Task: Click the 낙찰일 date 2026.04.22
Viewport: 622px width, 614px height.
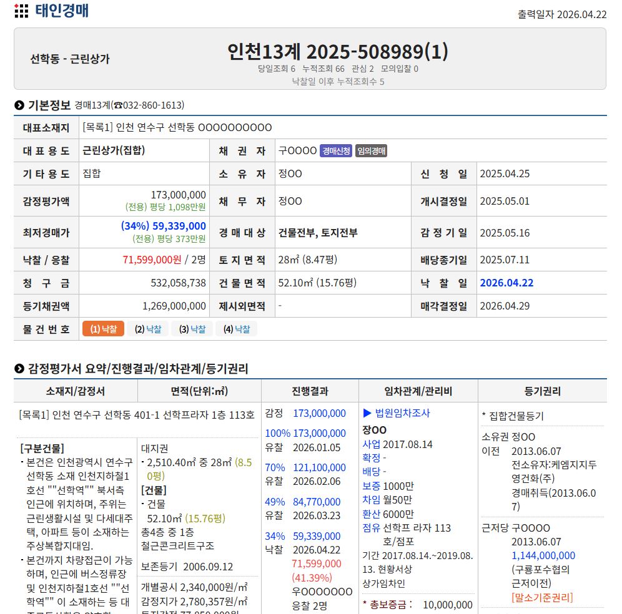Action: point(506,283)
